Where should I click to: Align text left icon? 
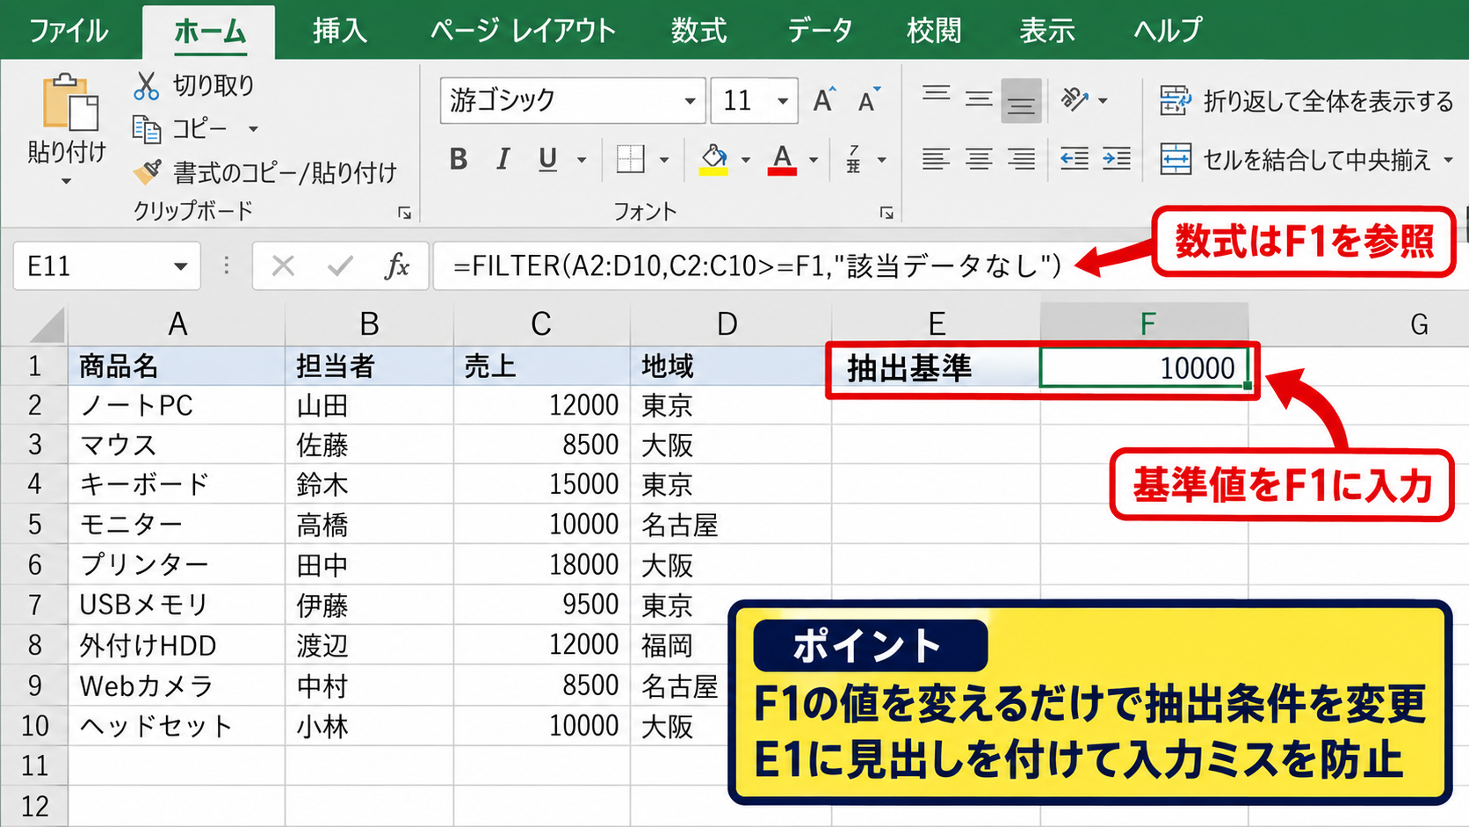937,159
